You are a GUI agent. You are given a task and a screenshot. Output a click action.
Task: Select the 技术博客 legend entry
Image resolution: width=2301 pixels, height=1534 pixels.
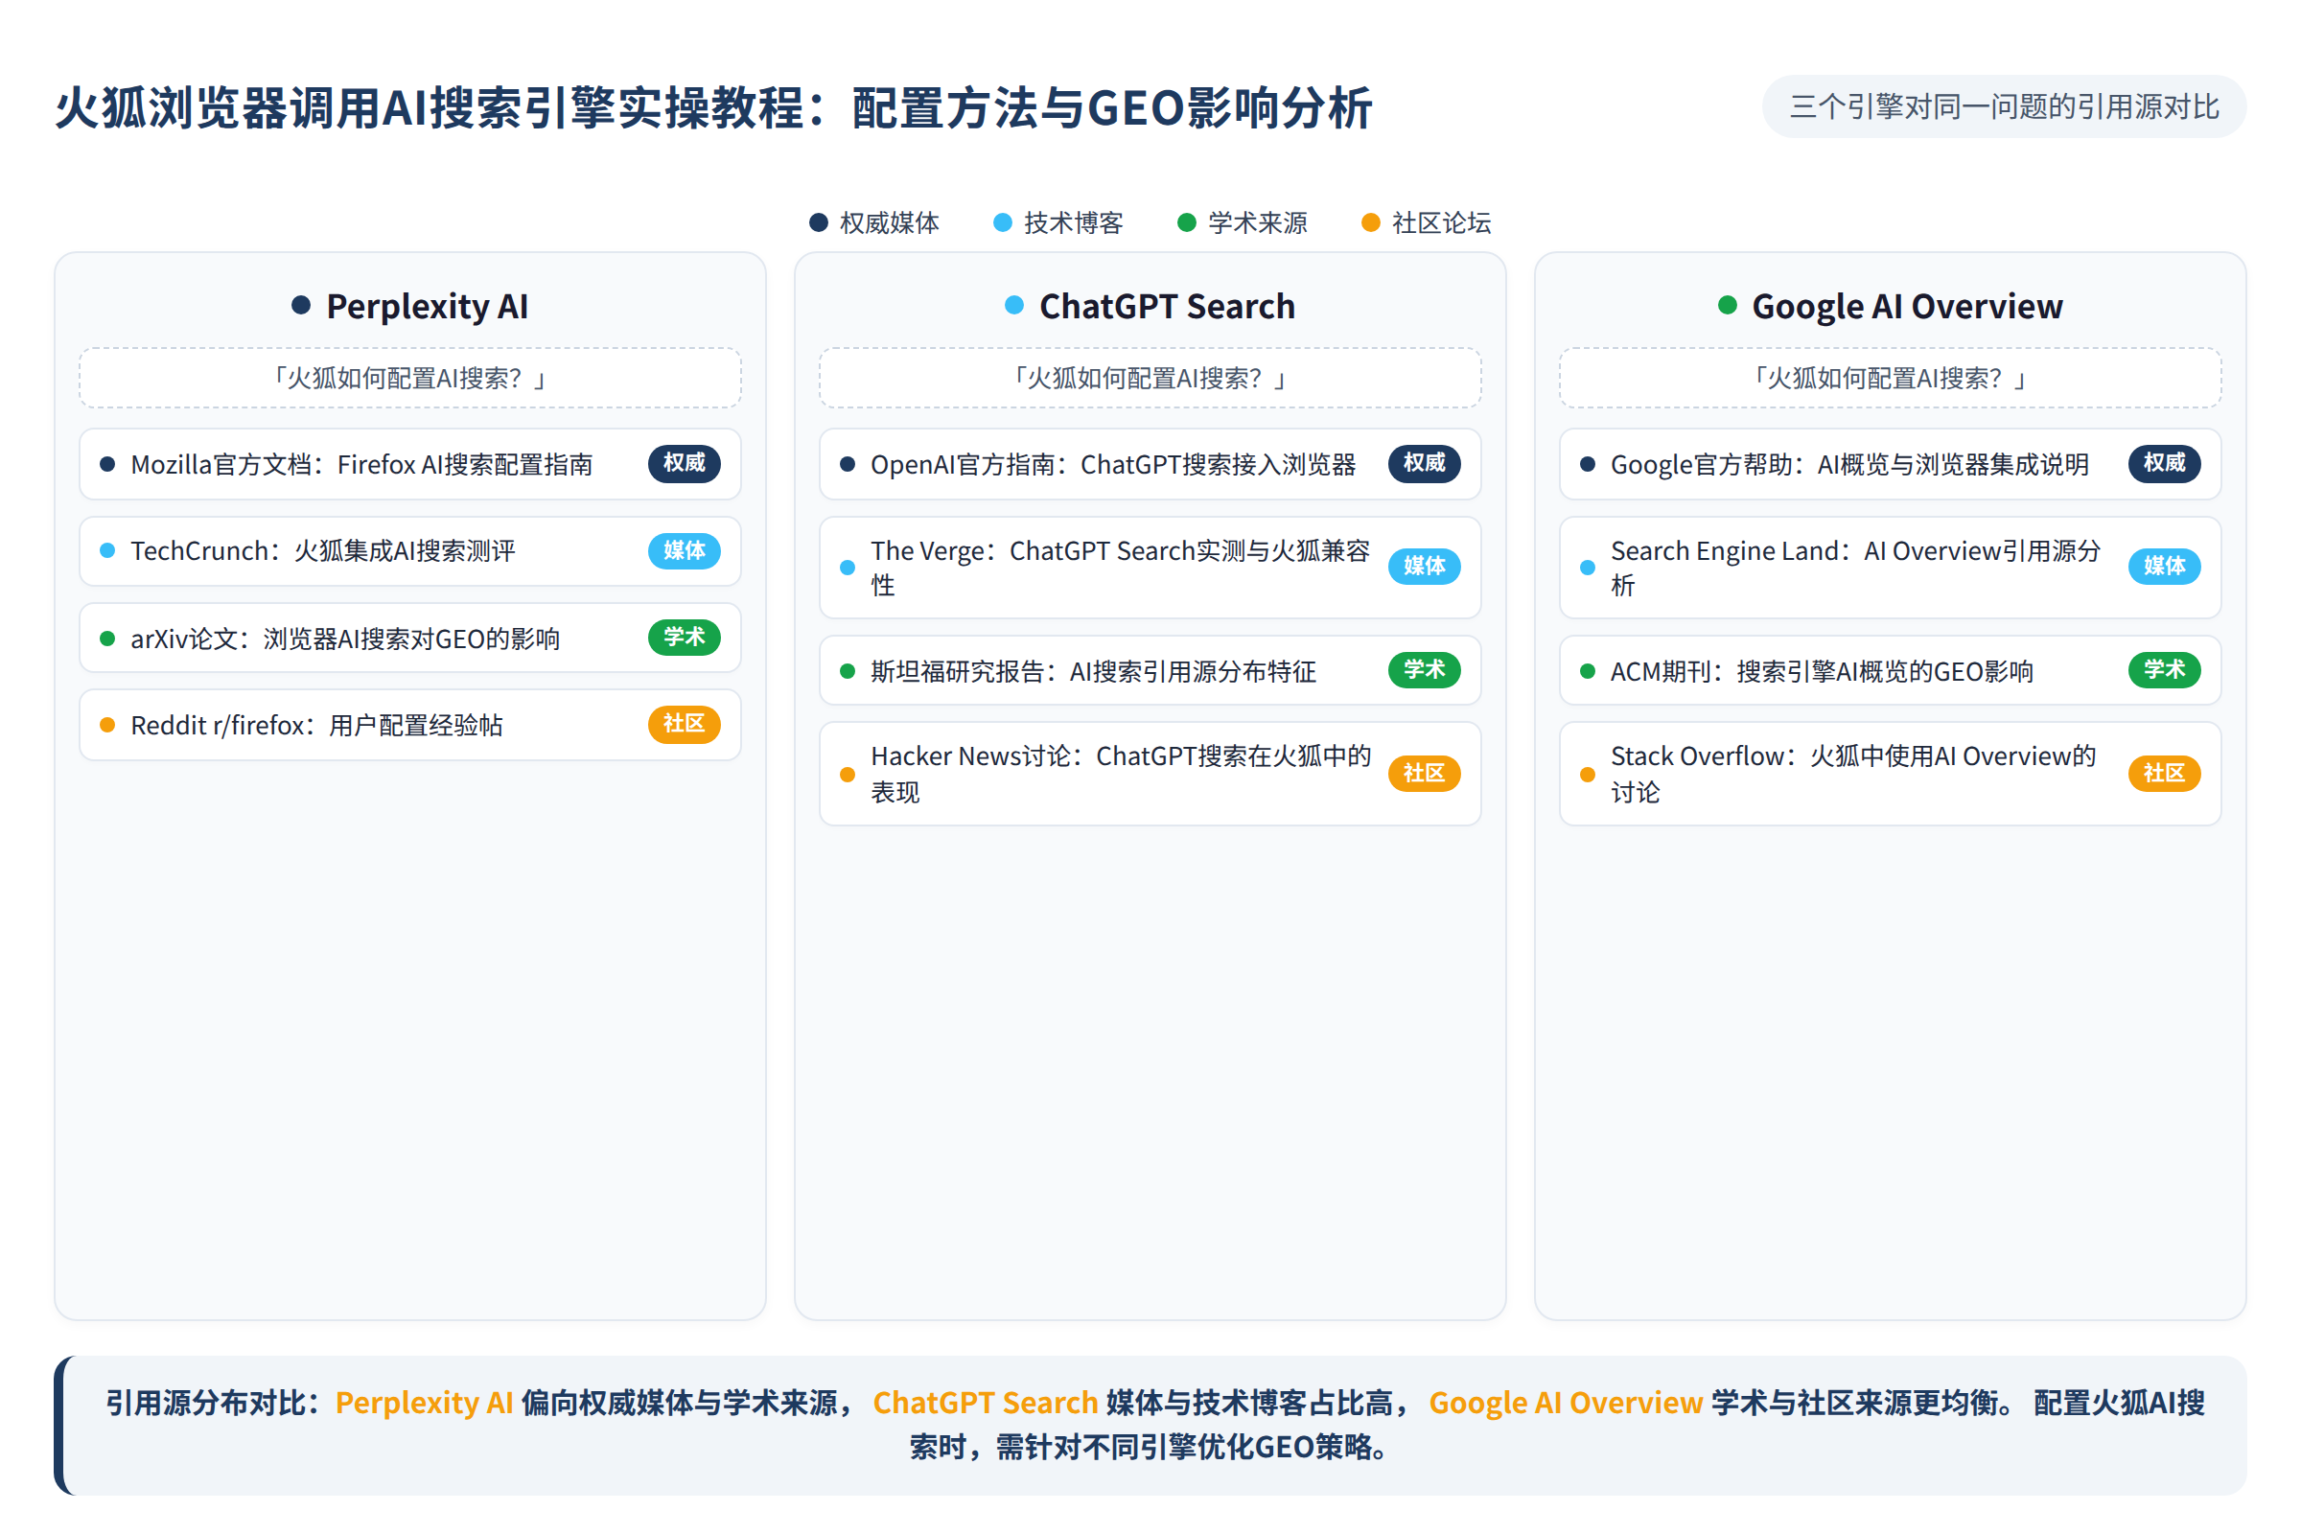click(x=1058, y=223)
